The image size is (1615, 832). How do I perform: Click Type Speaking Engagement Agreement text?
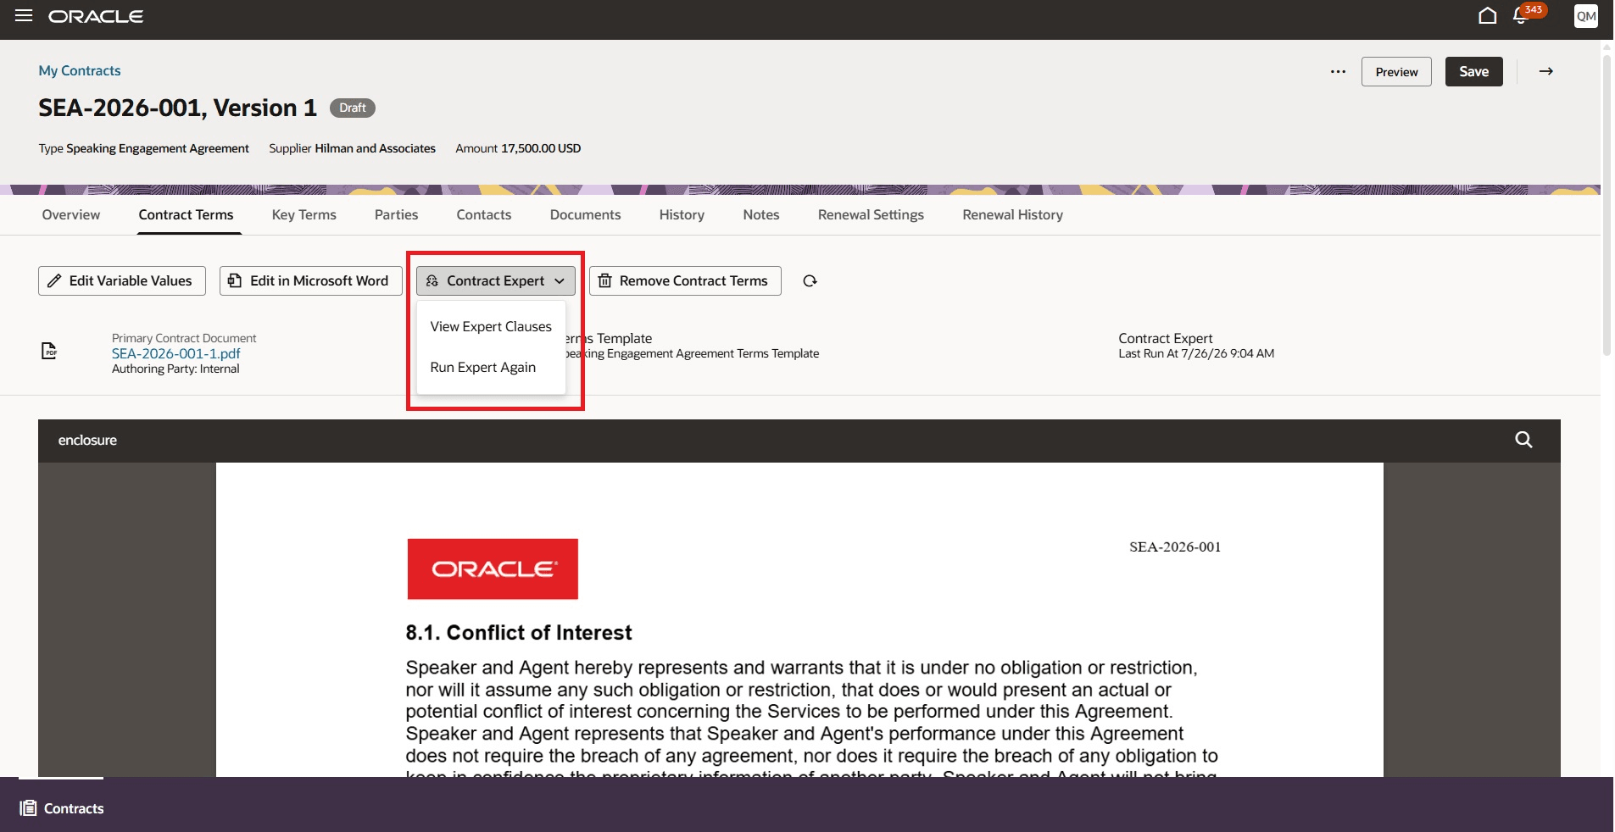coord(143,148)
